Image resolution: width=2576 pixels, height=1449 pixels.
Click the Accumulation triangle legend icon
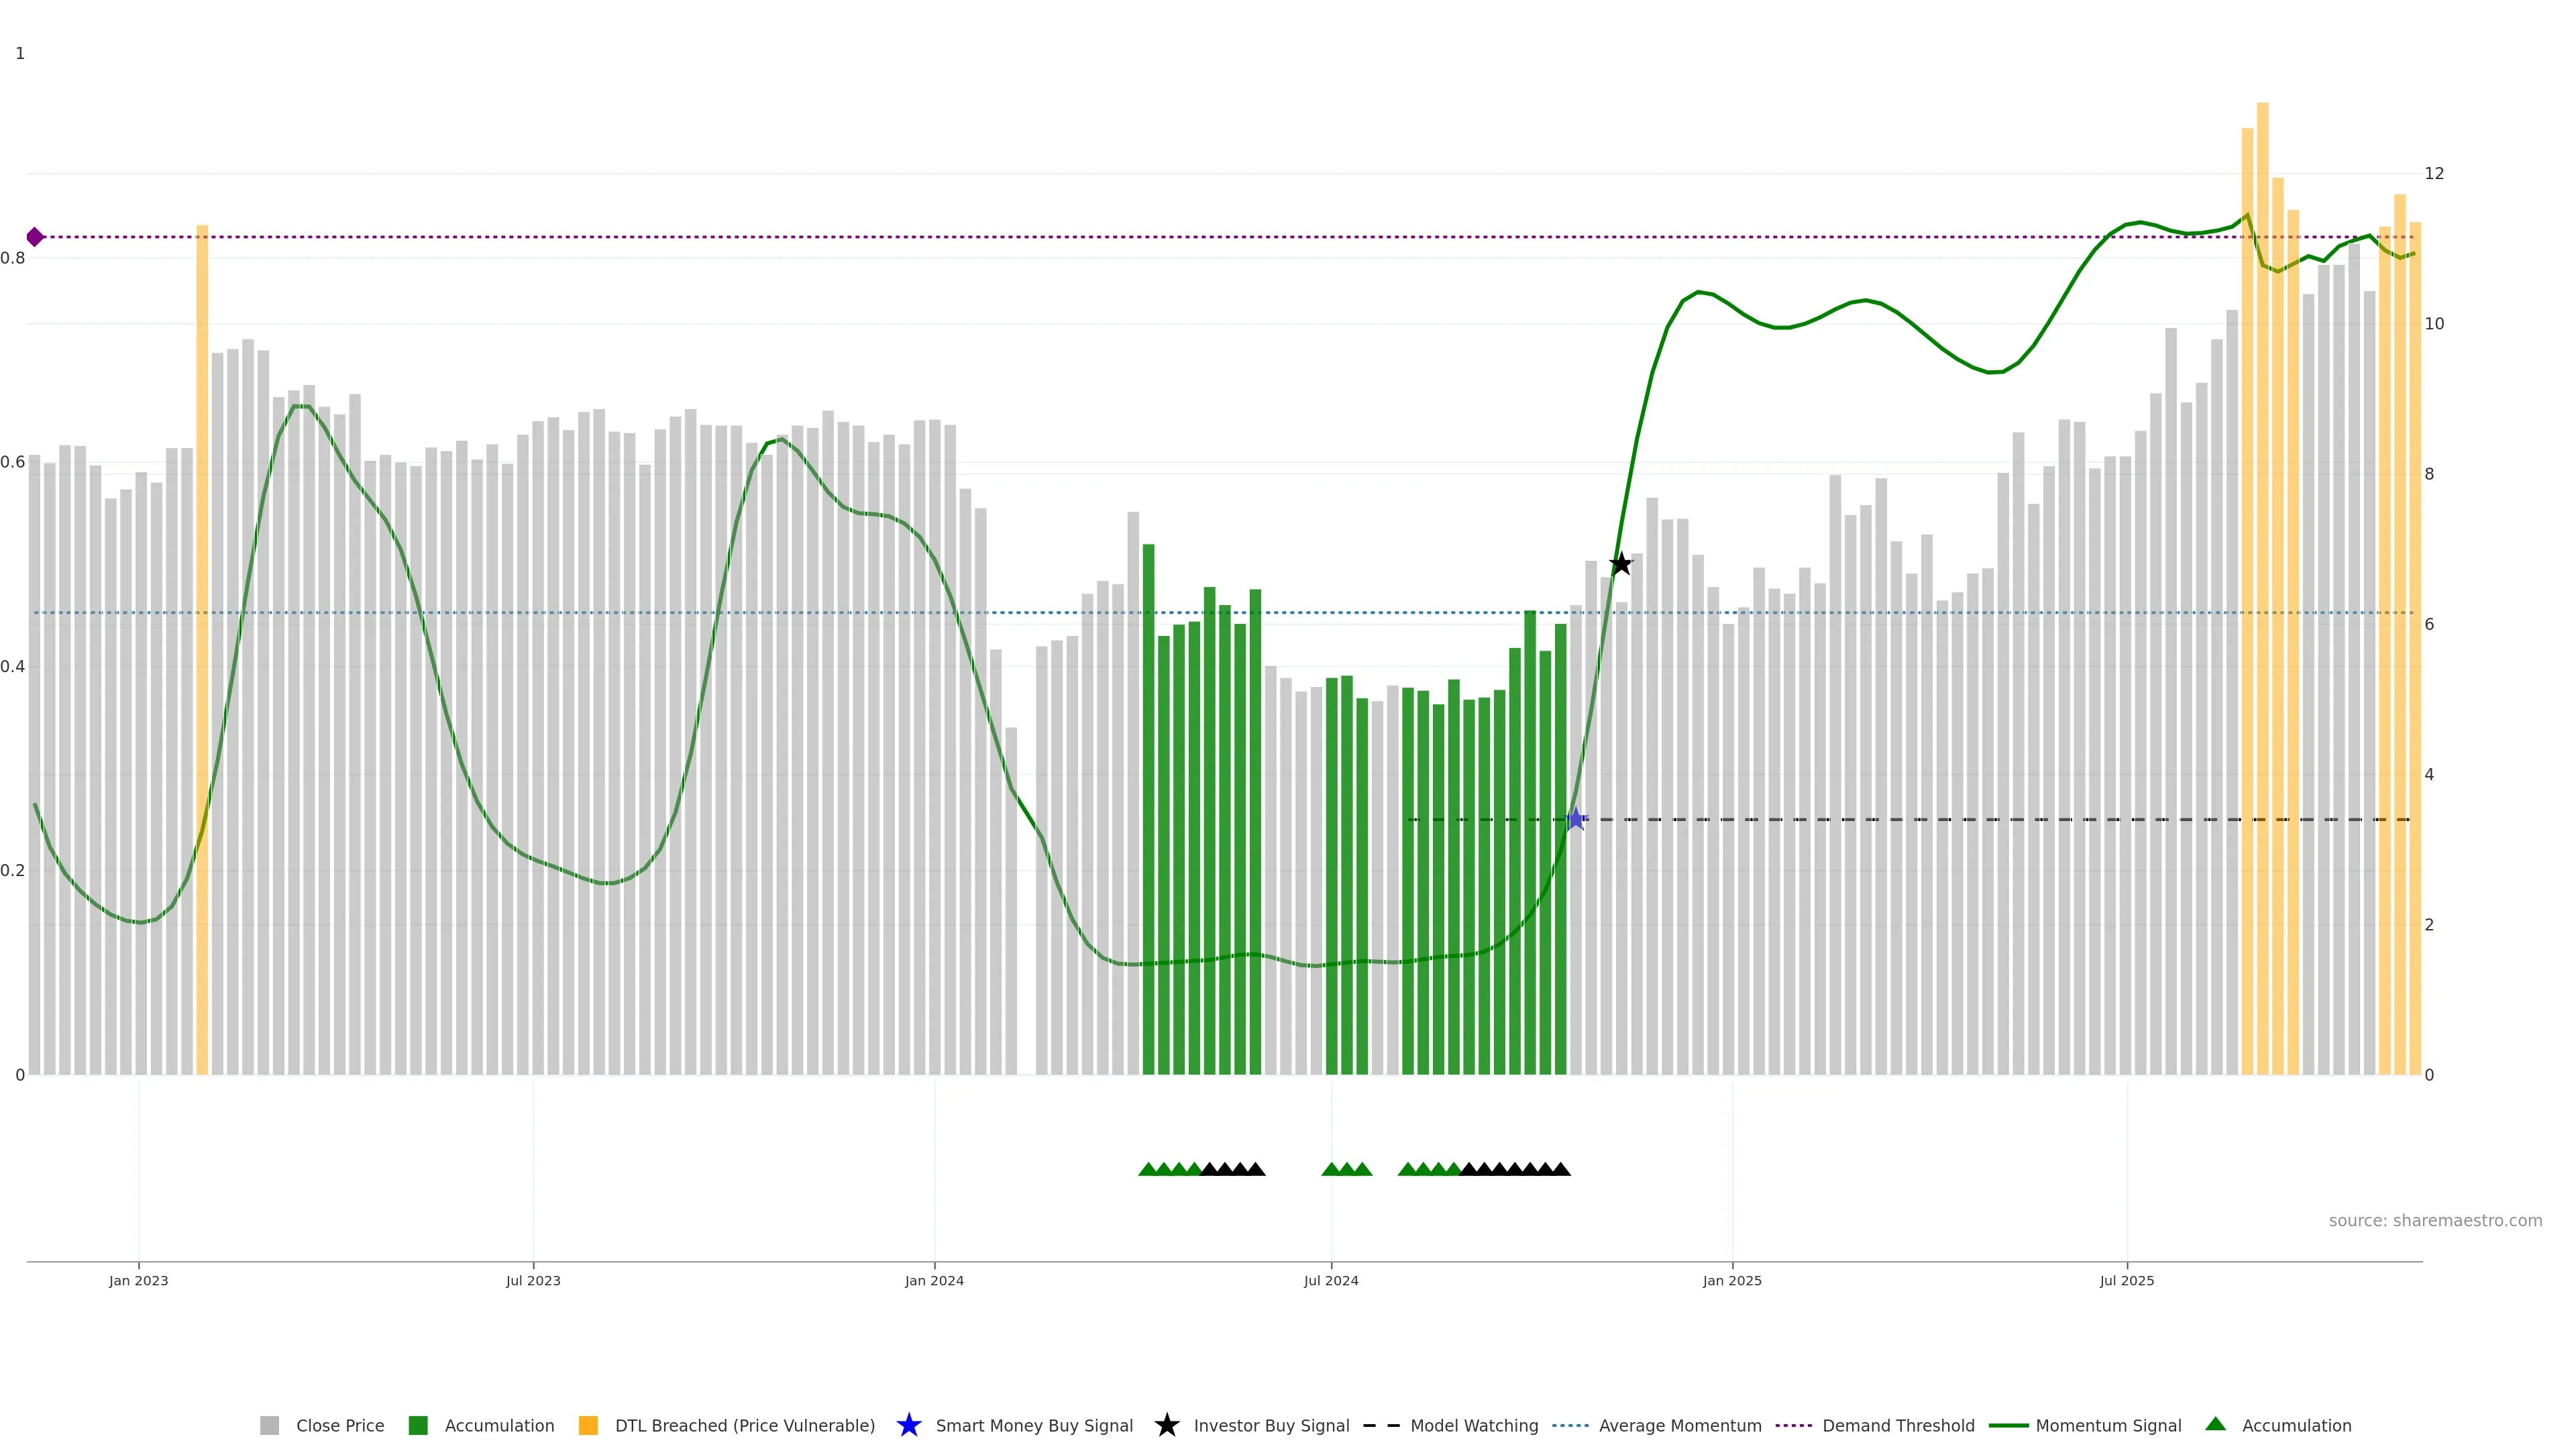coord(2216,1424)
